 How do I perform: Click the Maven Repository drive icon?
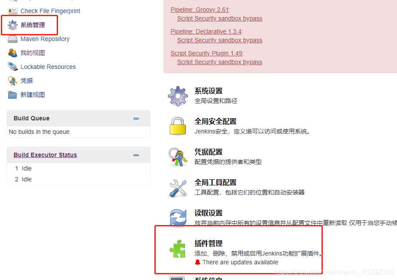click(13, 39)
